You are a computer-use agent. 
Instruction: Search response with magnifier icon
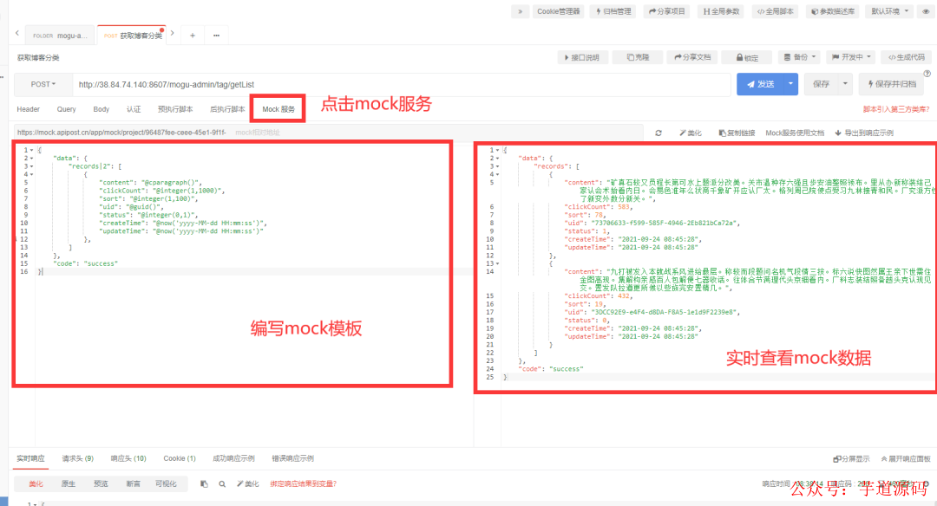[222, 484]
